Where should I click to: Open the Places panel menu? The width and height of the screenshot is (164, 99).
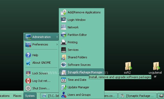tap(17, 96)
